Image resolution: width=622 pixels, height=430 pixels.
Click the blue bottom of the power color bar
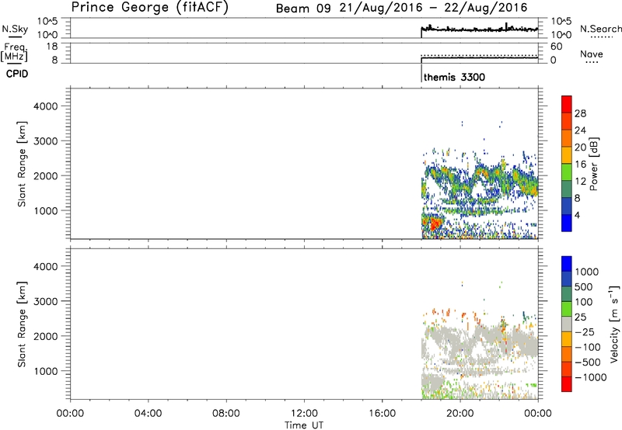click(567, 223)
